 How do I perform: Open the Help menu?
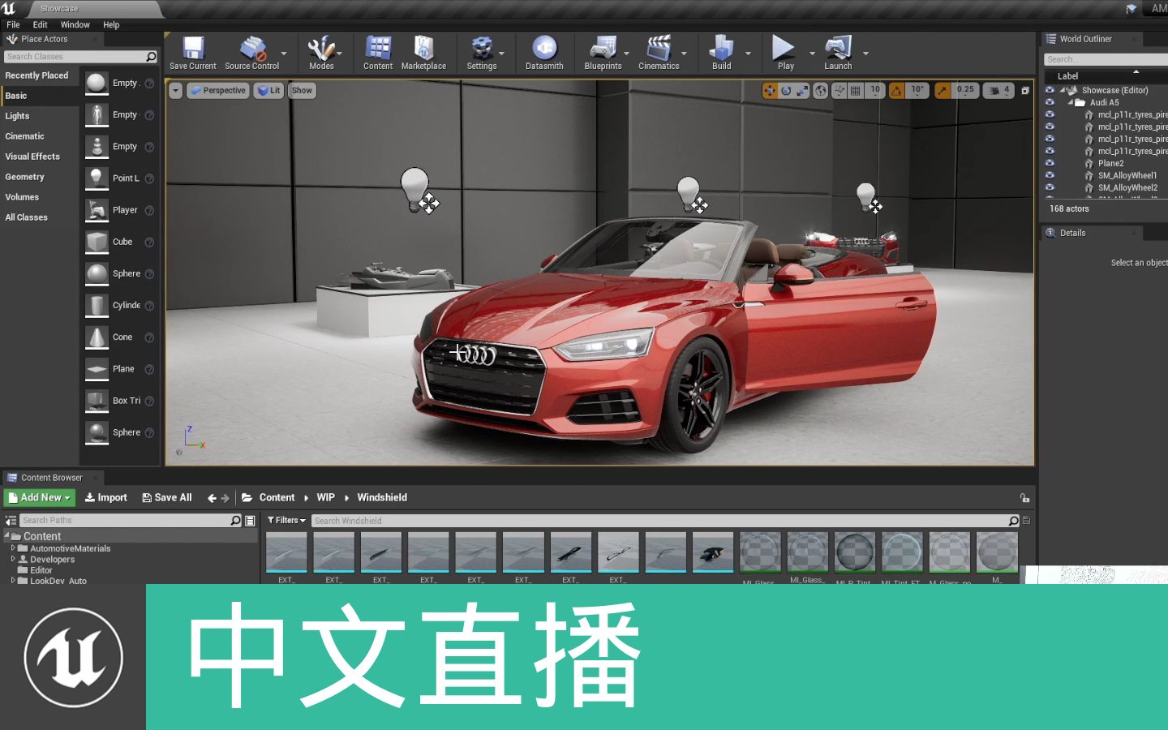pyautogui.click(x=111, y=24)
